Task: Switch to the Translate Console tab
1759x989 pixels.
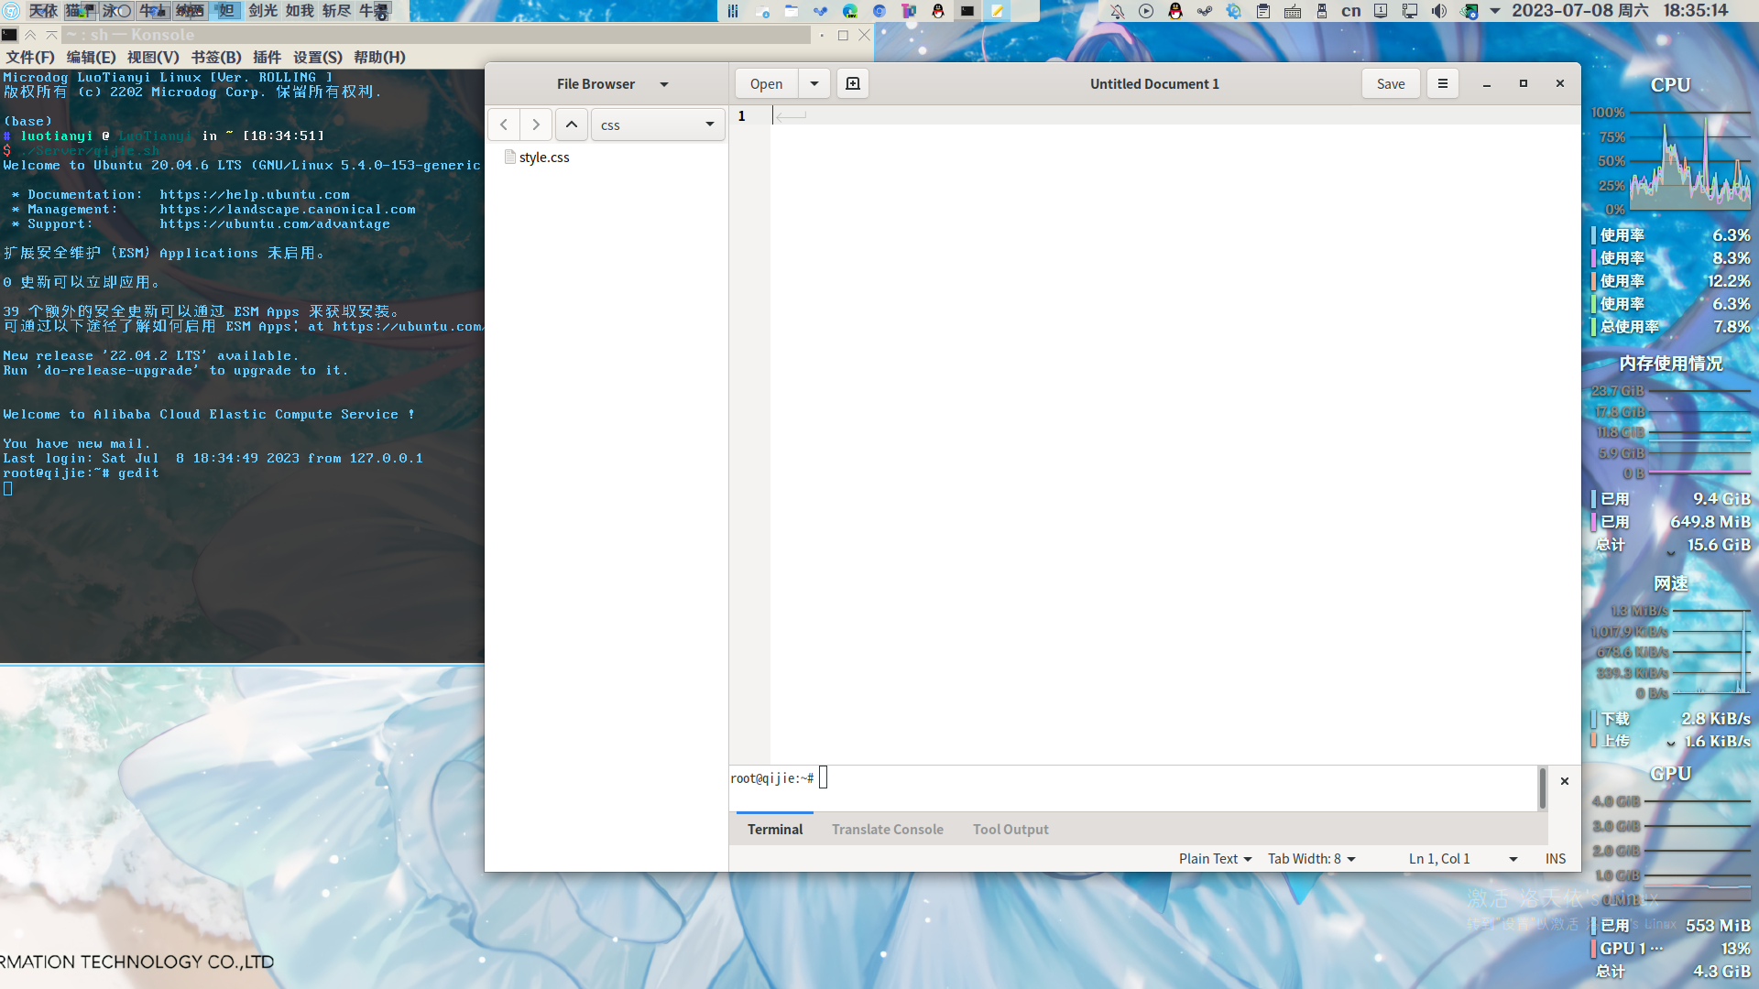Action: [x=887, y=829]
